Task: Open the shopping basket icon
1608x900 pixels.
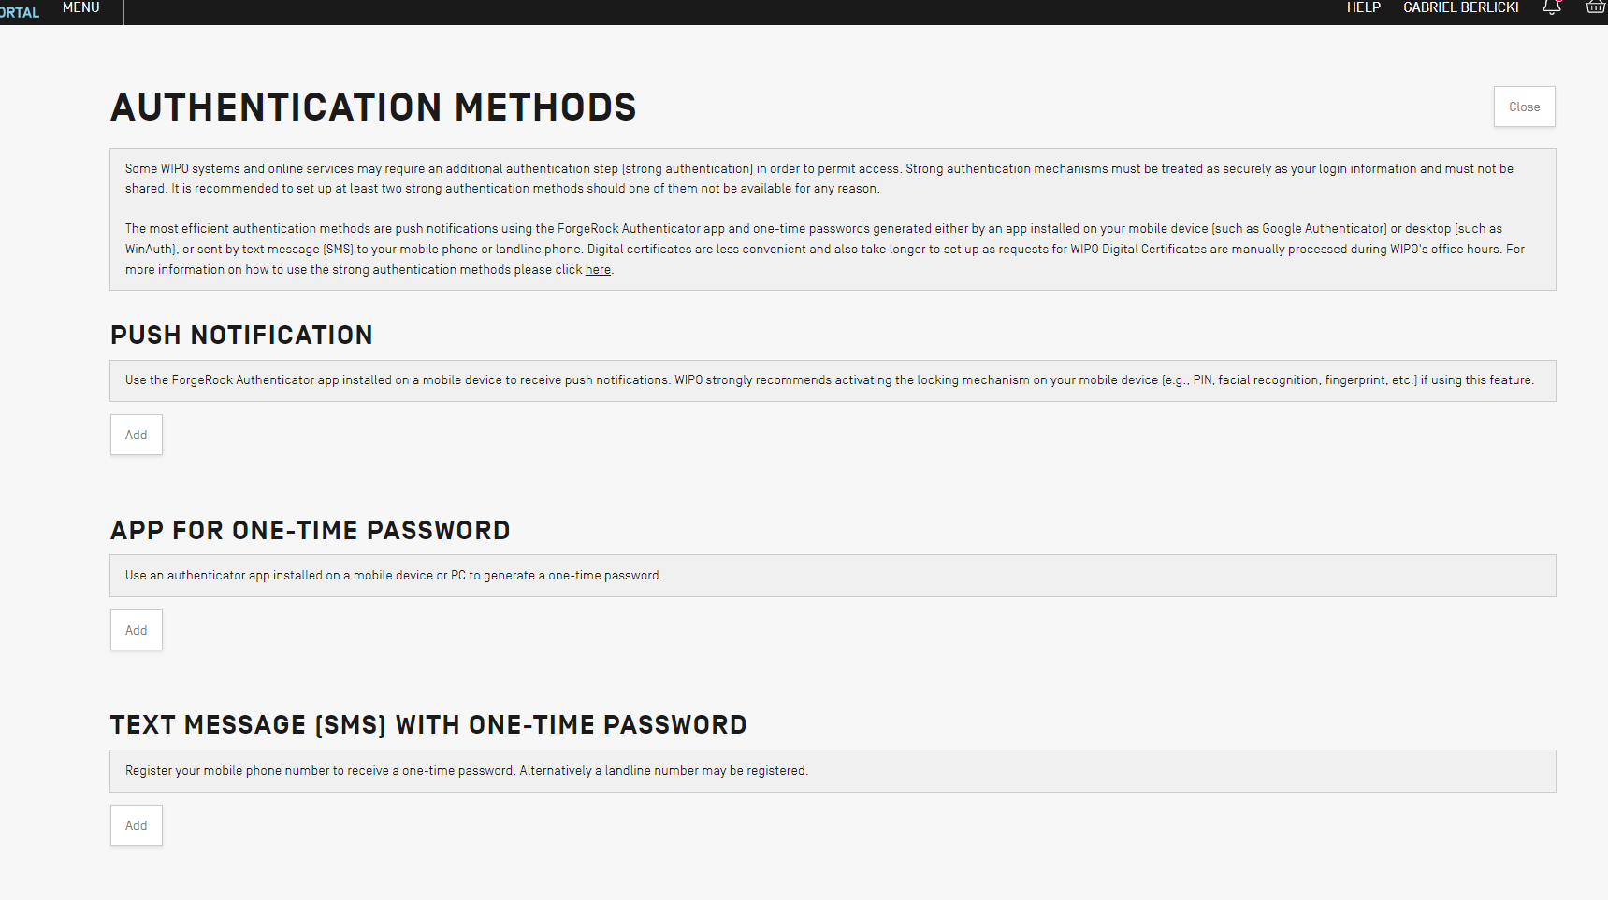Action: coord(1595,7)
